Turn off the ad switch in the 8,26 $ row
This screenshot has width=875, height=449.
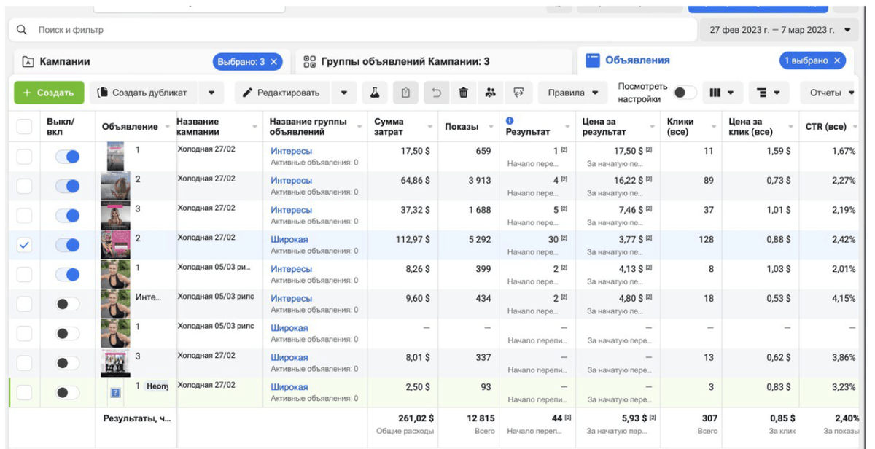[x=68, y=275]
